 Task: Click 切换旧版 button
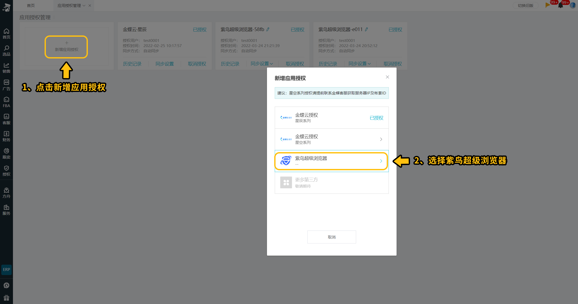(525, 5)
